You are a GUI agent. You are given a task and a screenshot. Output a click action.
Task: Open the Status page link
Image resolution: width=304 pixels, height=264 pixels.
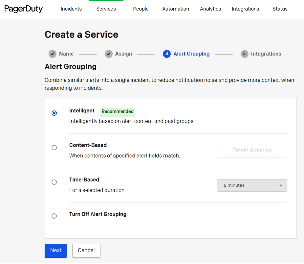[x=280, y=9]
